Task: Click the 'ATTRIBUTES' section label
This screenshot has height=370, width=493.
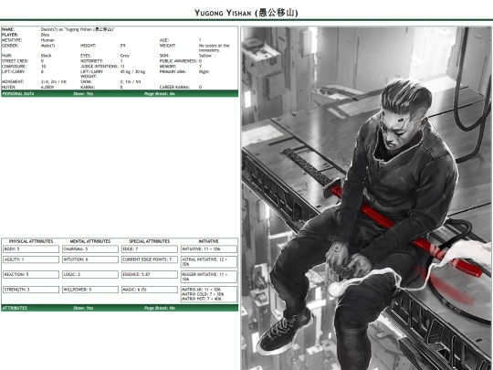Action: (x=15, y=308)
